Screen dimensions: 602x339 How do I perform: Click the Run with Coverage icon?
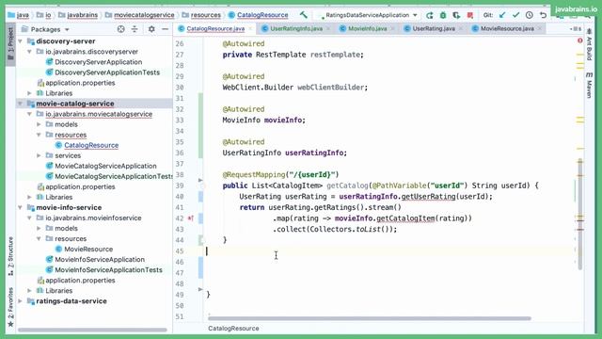click(x=456, y=15)
